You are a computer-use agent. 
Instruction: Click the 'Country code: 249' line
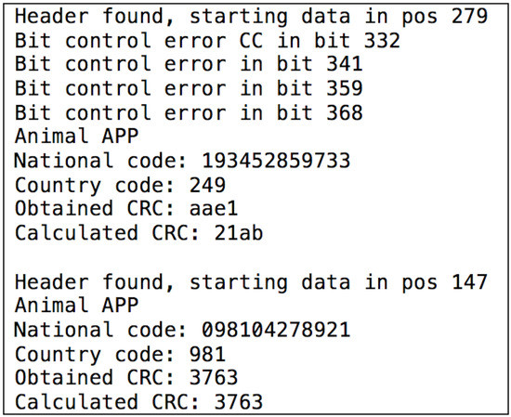click(x=120, y=186)
